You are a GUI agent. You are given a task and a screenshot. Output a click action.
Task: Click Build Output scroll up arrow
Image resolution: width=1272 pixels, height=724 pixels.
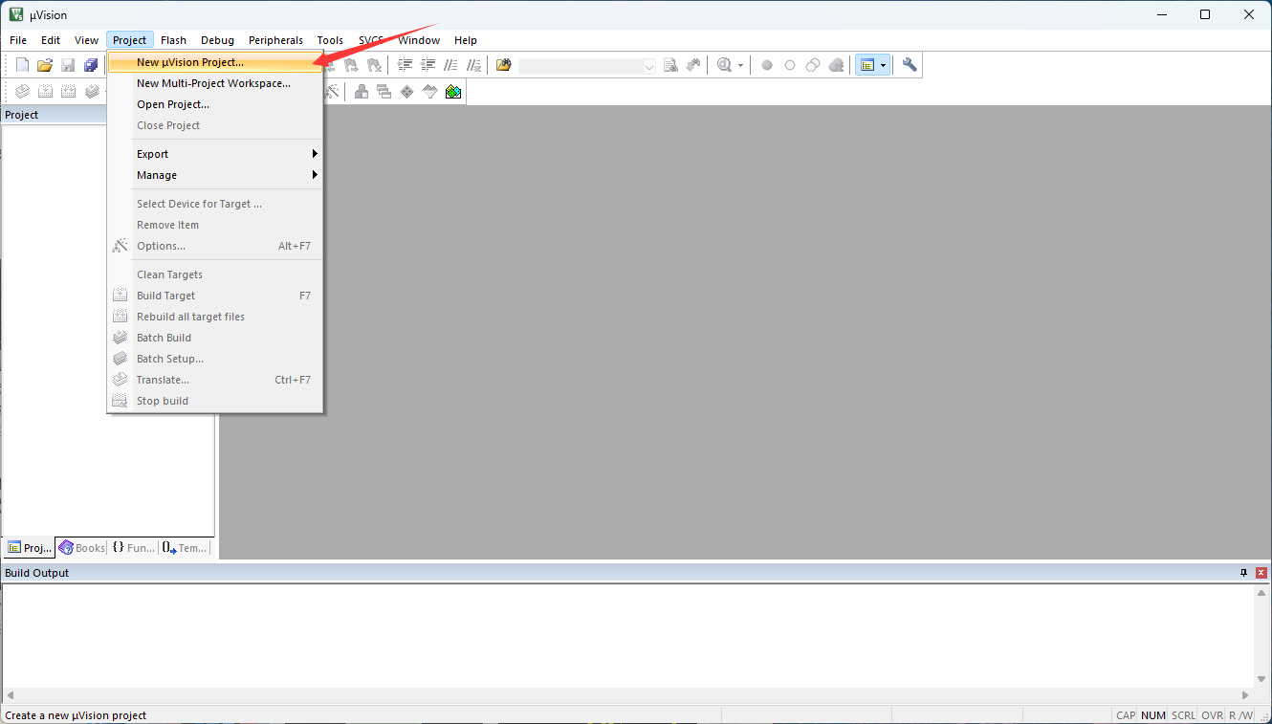[x=1261, y=593]
